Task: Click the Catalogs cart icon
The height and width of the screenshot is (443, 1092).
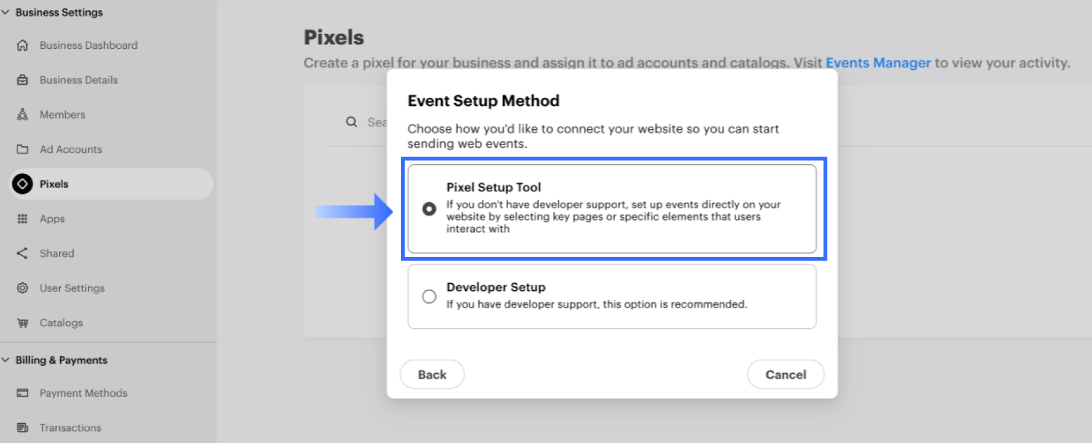Action: pyautogui.click(x=22, y=323)
